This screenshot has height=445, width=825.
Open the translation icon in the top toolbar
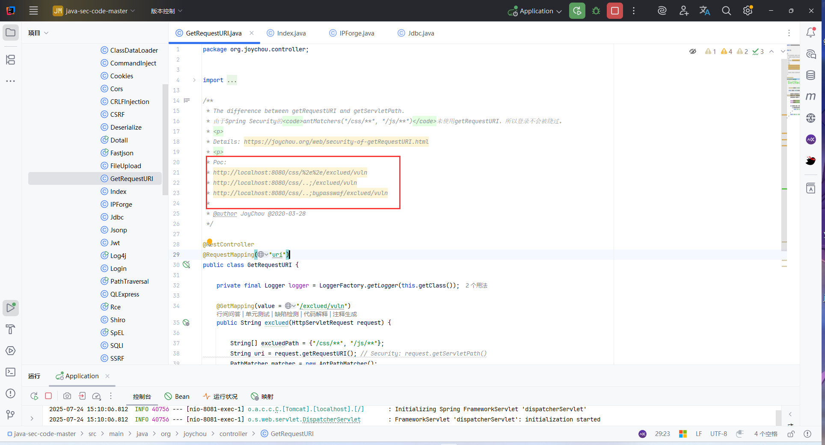pyautogui.click(x=705, y=11)
